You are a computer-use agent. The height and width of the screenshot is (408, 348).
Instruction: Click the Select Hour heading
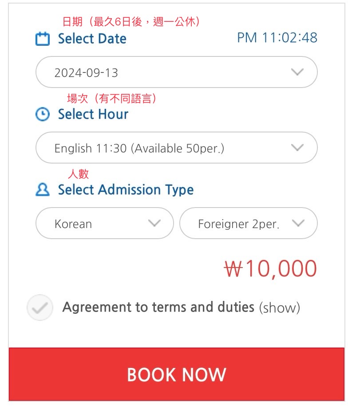[x=93, y=114]
